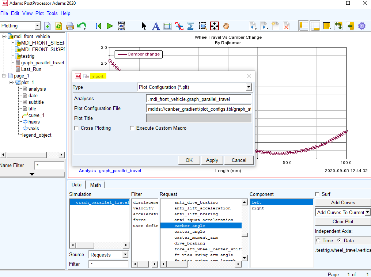
Task: Open the Plotting mode dropdown
Action: click(37, 26)
